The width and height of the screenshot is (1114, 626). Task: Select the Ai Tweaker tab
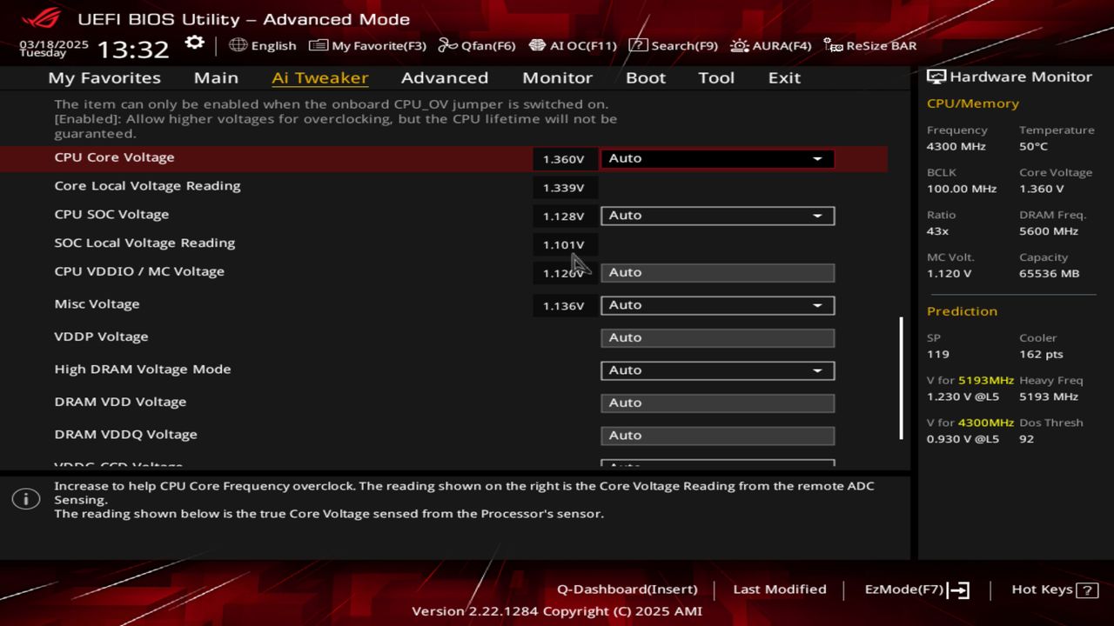click(x=319, y=77)
